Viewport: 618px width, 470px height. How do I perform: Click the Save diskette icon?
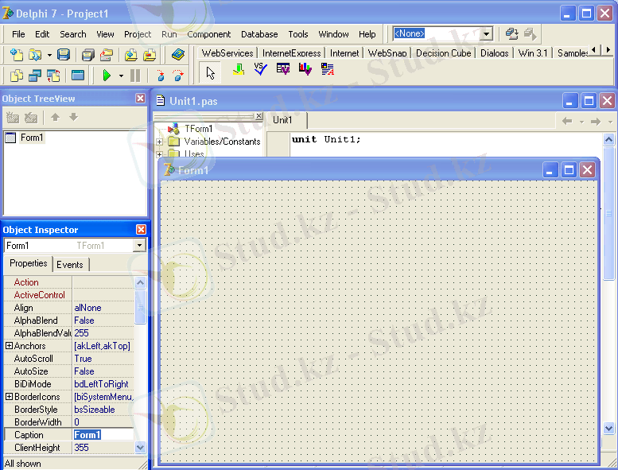coord(63,55)
